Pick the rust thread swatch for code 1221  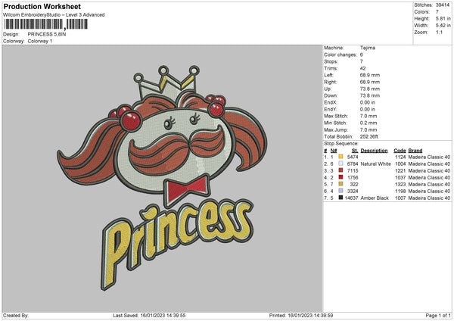tap(340, 170)
